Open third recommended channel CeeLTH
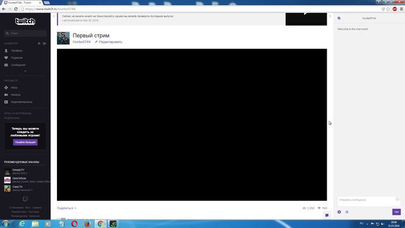 [x=18, y=187]
